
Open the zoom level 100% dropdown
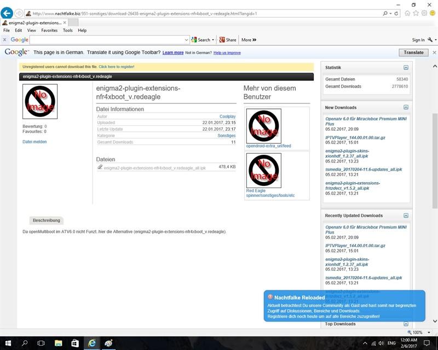(429, 332)
